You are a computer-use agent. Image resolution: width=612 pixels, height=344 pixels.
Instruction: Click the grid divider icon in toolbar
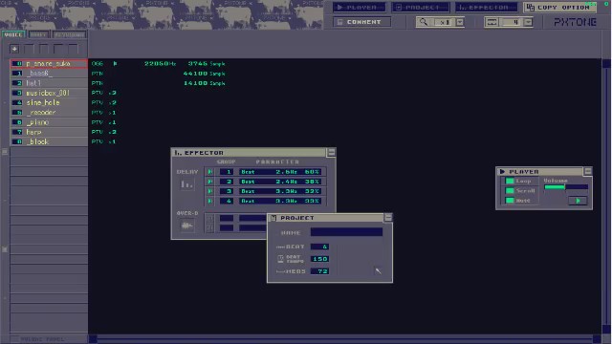coord(492,22)
